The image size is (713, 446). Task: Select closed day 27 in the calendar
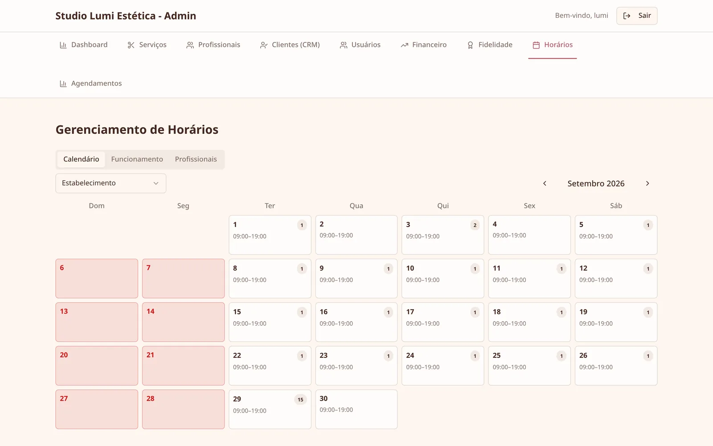(97, 409)
